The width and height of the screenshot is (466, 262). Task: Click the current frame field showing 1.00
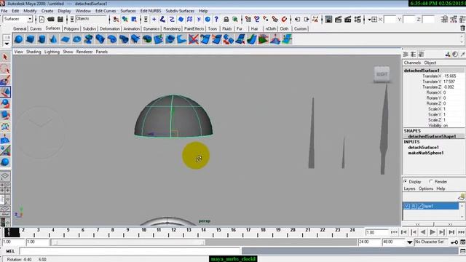point(376,232)
